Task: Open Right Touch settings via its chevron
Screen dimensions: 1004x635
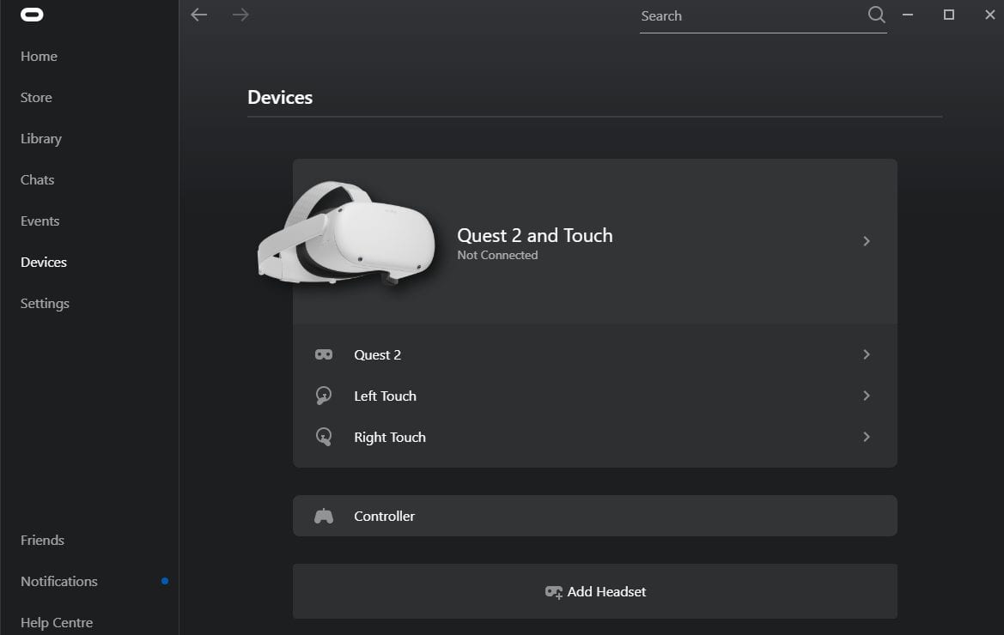Action: click(x=867, y=437)
